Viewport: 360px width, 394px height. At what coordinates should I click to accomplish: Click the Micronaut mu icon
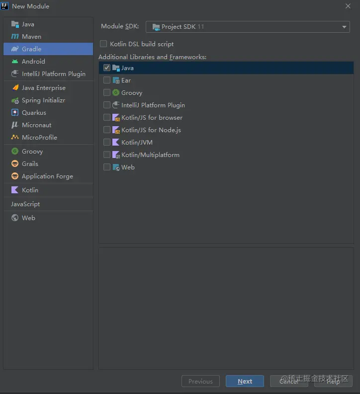pyautogui.click(x=15, y=125)
